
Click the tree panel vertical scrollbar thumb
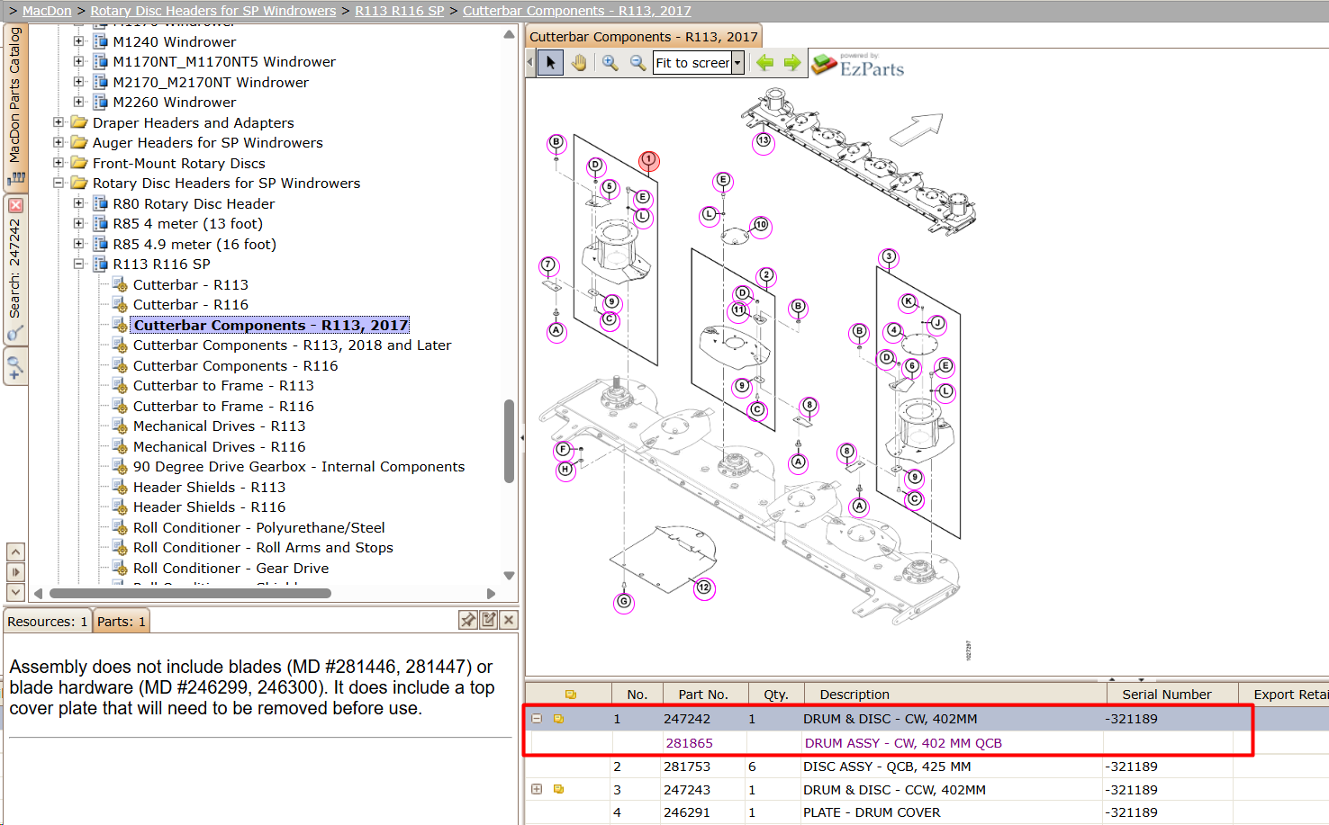coord(509,441)
